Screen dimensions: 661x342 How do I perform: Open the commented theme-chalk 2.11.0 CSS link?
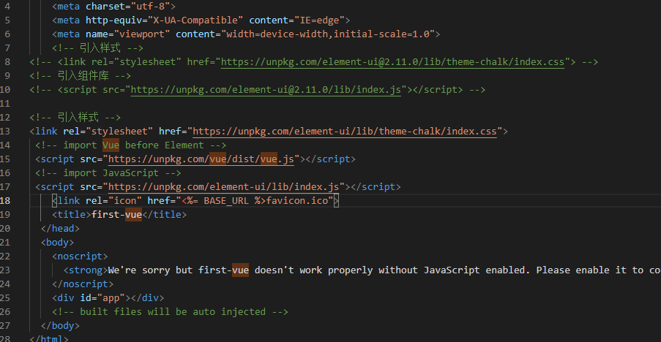click(x=392, y=62)
